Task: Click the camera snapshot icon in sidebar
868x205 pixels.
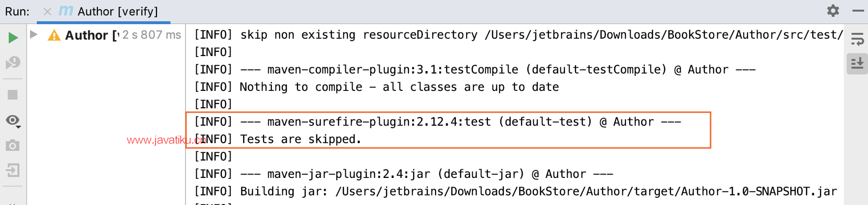Action: click(x=13, y=145)
